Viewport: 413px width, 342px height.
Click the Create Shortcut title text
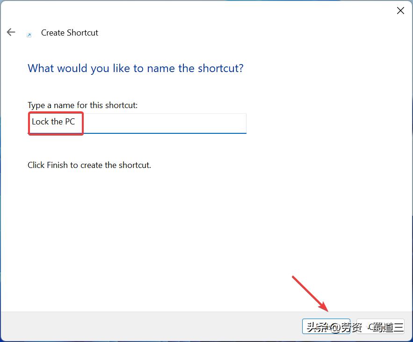click(69, 33)
